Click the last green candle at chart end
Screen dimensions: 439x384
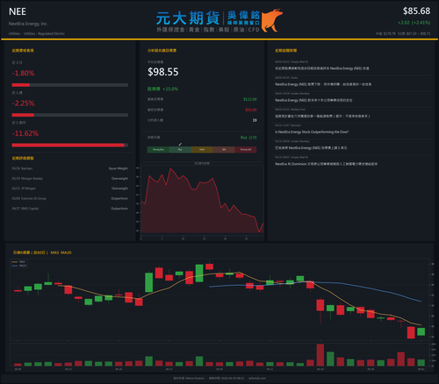coord(421,331)
